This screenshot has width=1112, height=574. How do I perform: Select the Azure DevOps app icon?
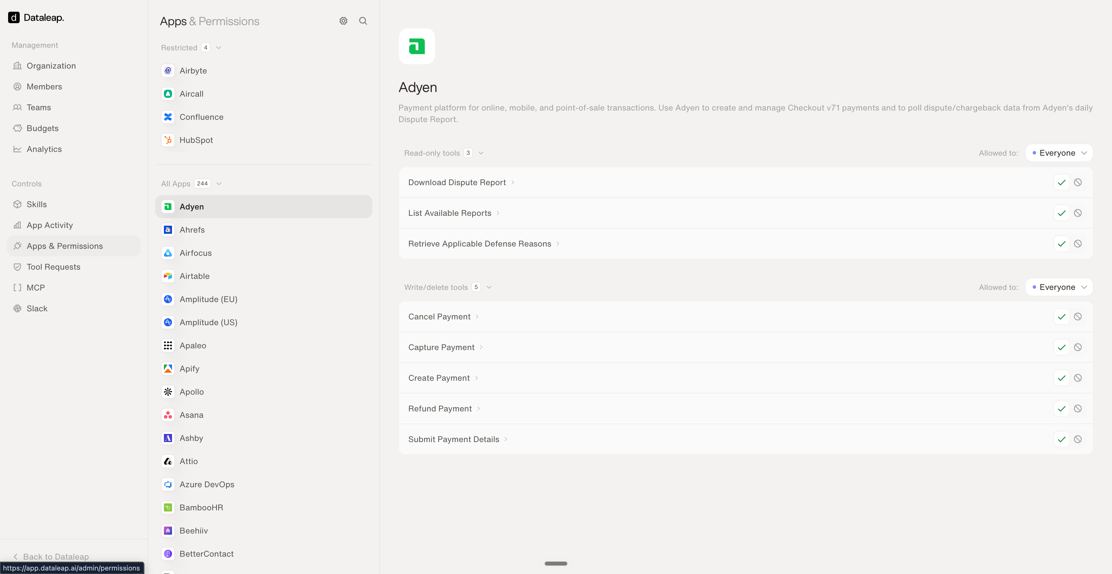168,484
